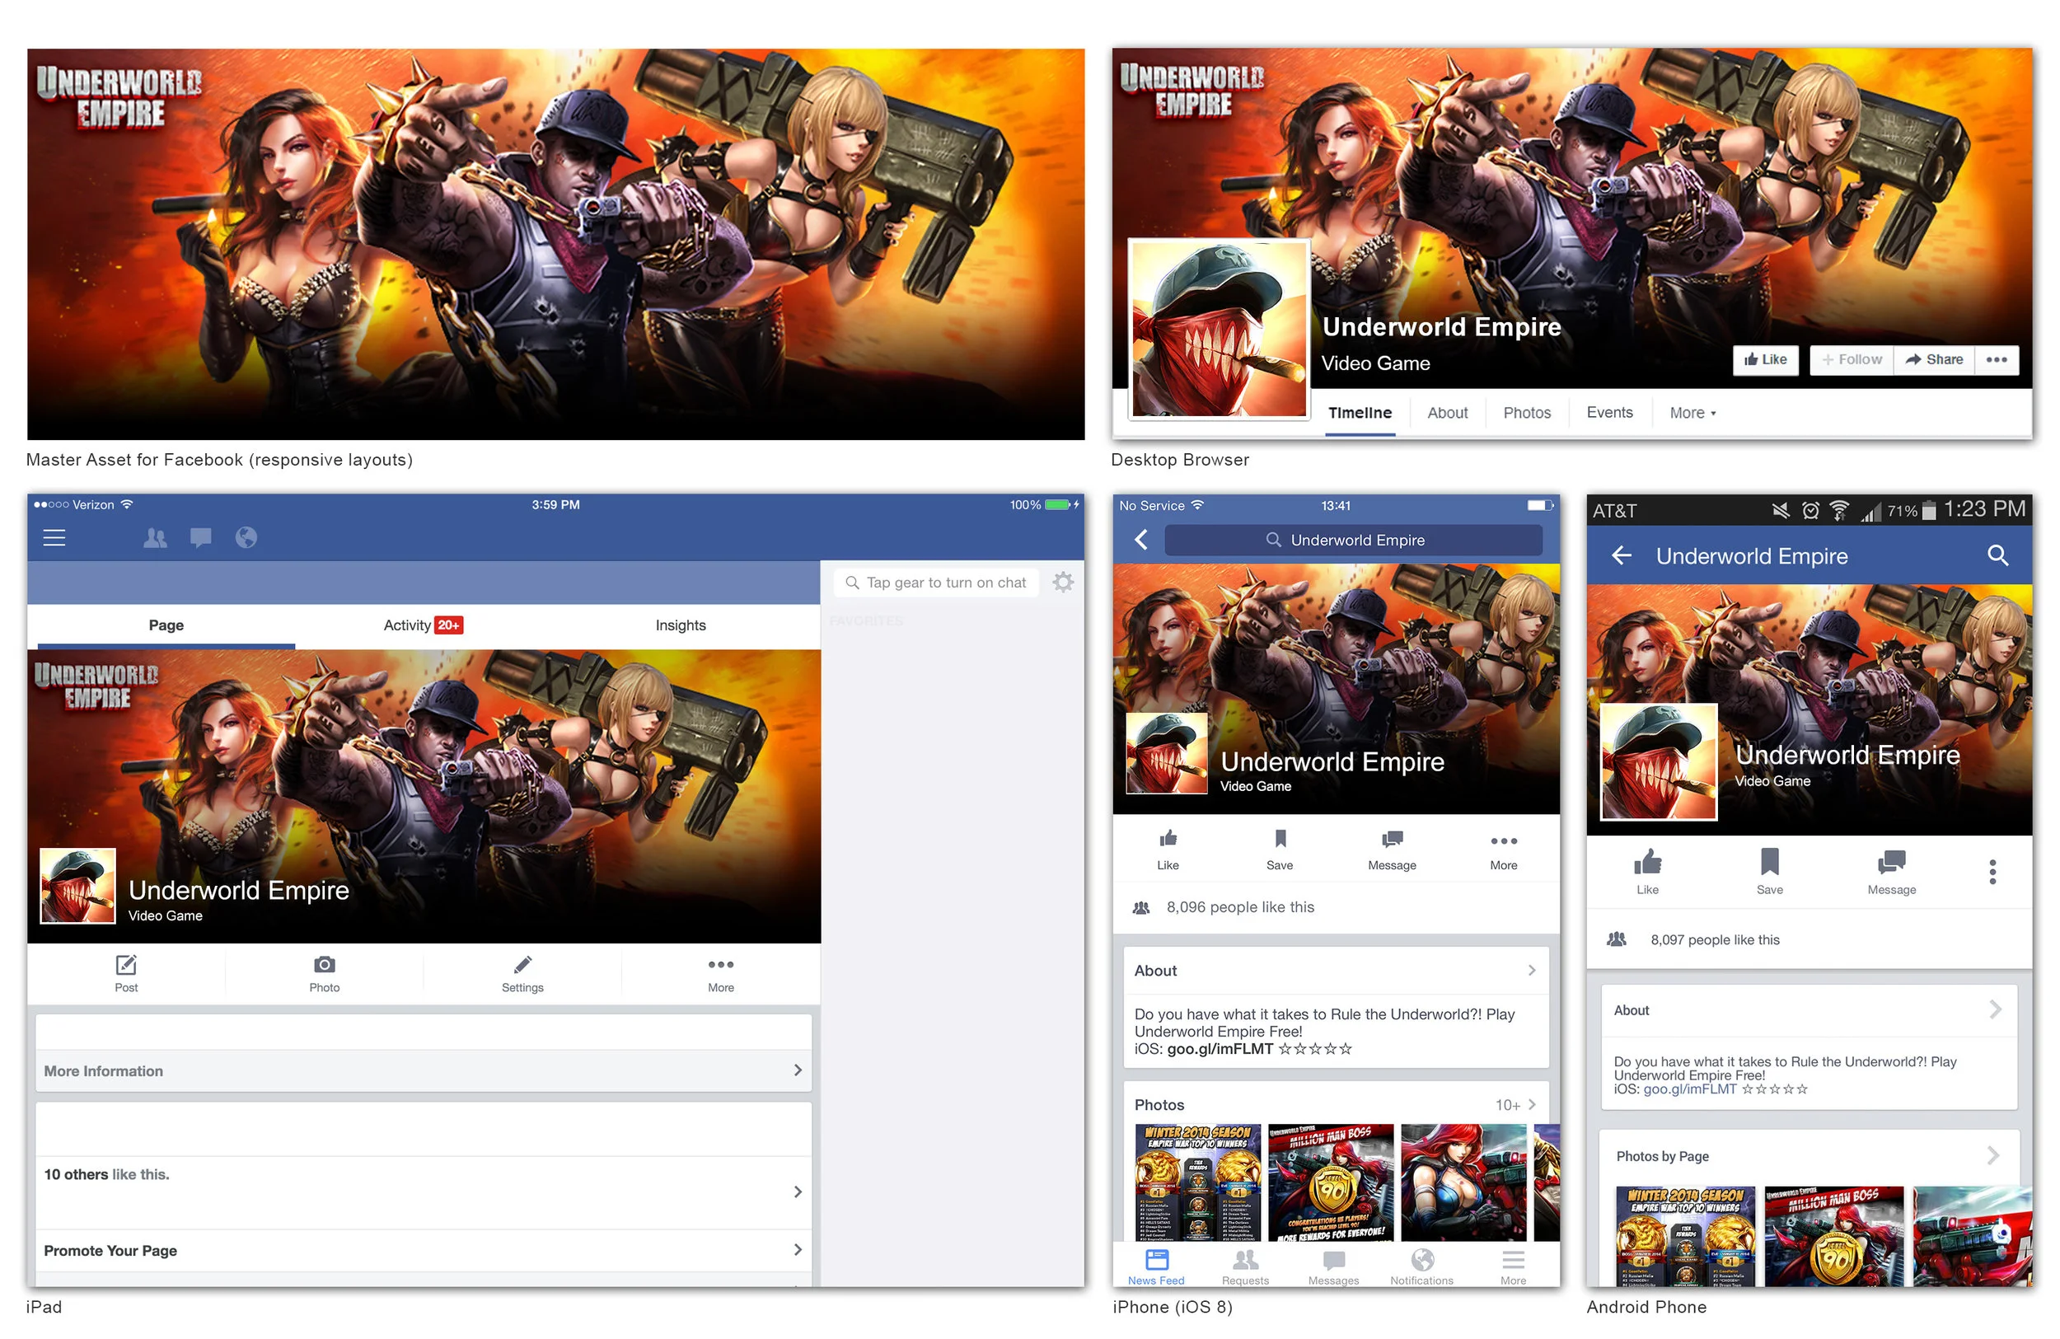The image size is (2060, 1339).
Task: Tap Underworld Empire search bar on iPhone
Action: click(x=1353, y=540)
